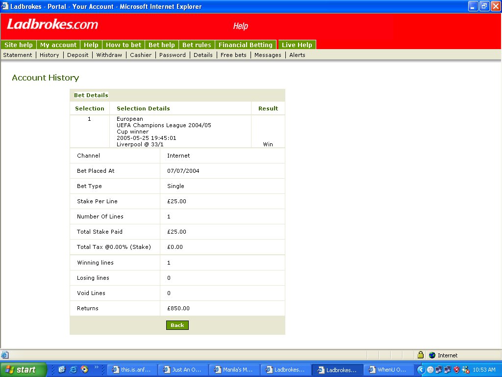Viewport: 502px width, 377px height.
Task: Click the Returns value '£850.00'
Action: pyautogui.click(x=178, y=308)
